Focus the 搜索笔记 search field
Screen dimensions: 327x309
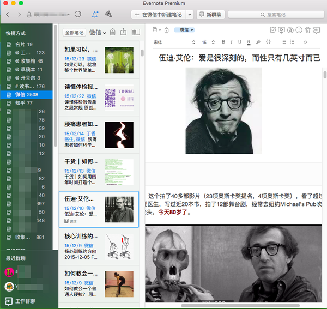(x=276, y=15)
